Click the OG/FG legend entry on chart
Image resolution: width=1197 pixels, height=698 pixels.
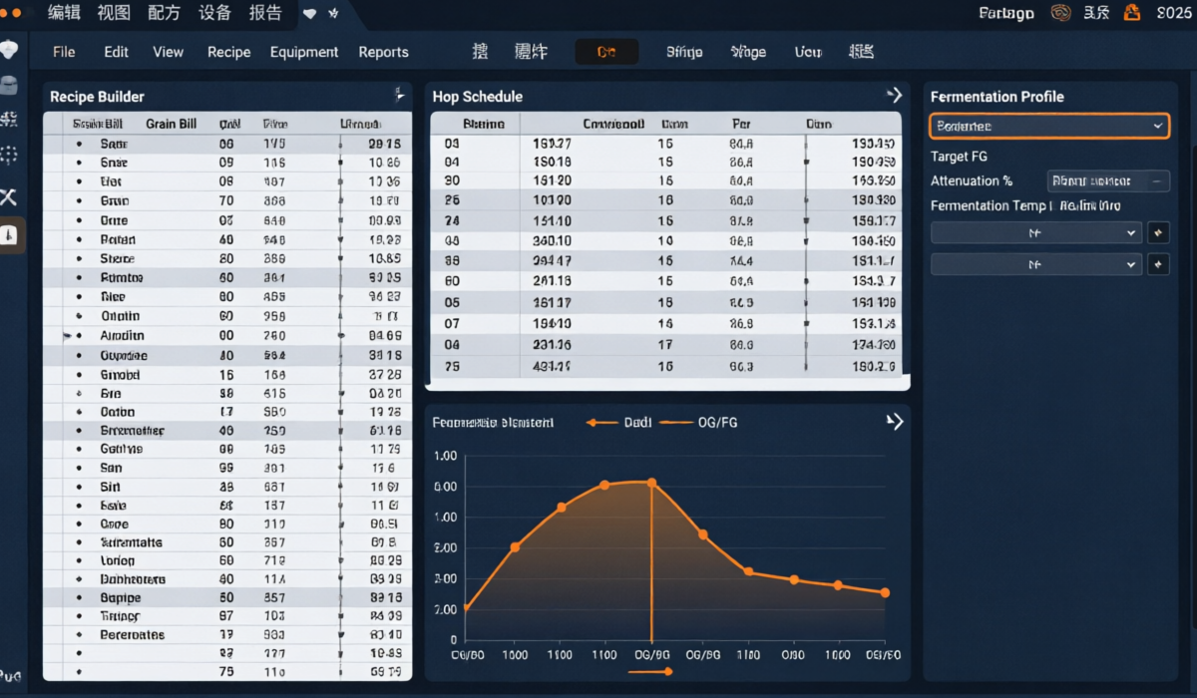click(698, 422)
